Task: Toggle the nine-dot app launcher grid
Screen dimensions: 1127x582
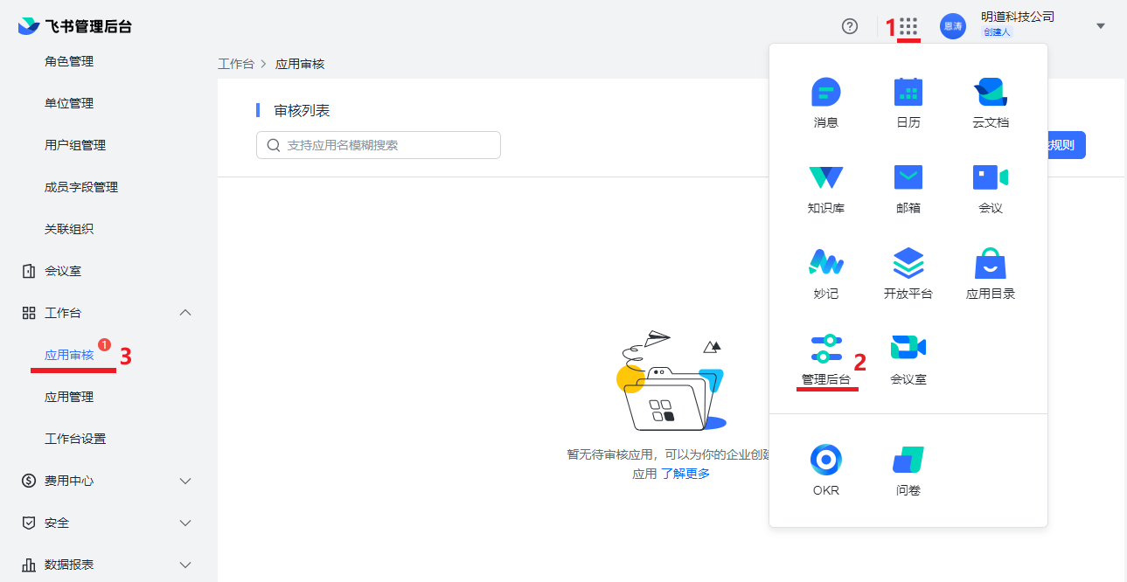Action: [908, 26]
